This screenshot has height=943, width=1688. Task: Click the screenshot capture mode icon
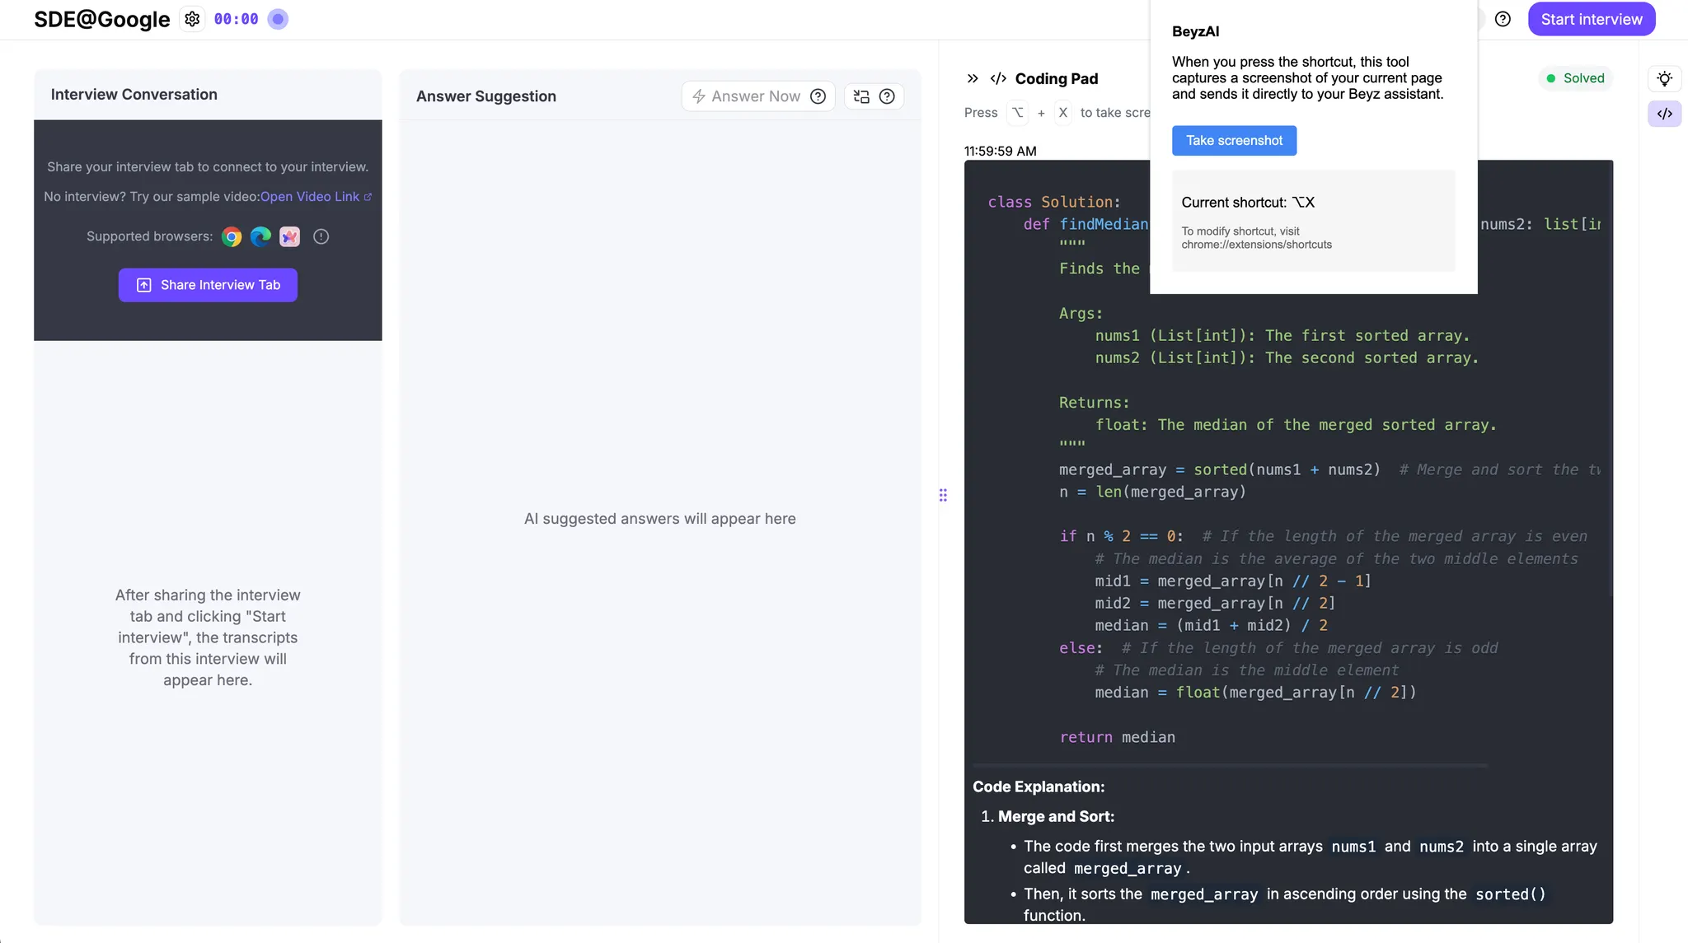point(861,96)
